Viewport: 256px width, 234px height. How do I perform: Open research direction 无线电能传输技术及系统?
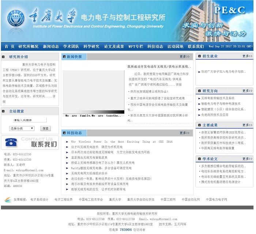click(x=218, y=98)
